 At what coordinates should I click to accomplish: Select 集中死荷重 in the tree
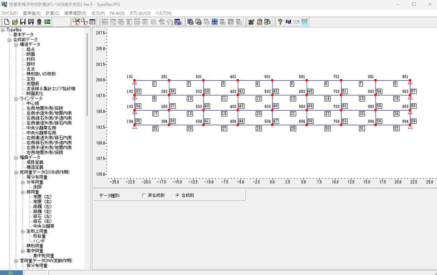[44, 256]
